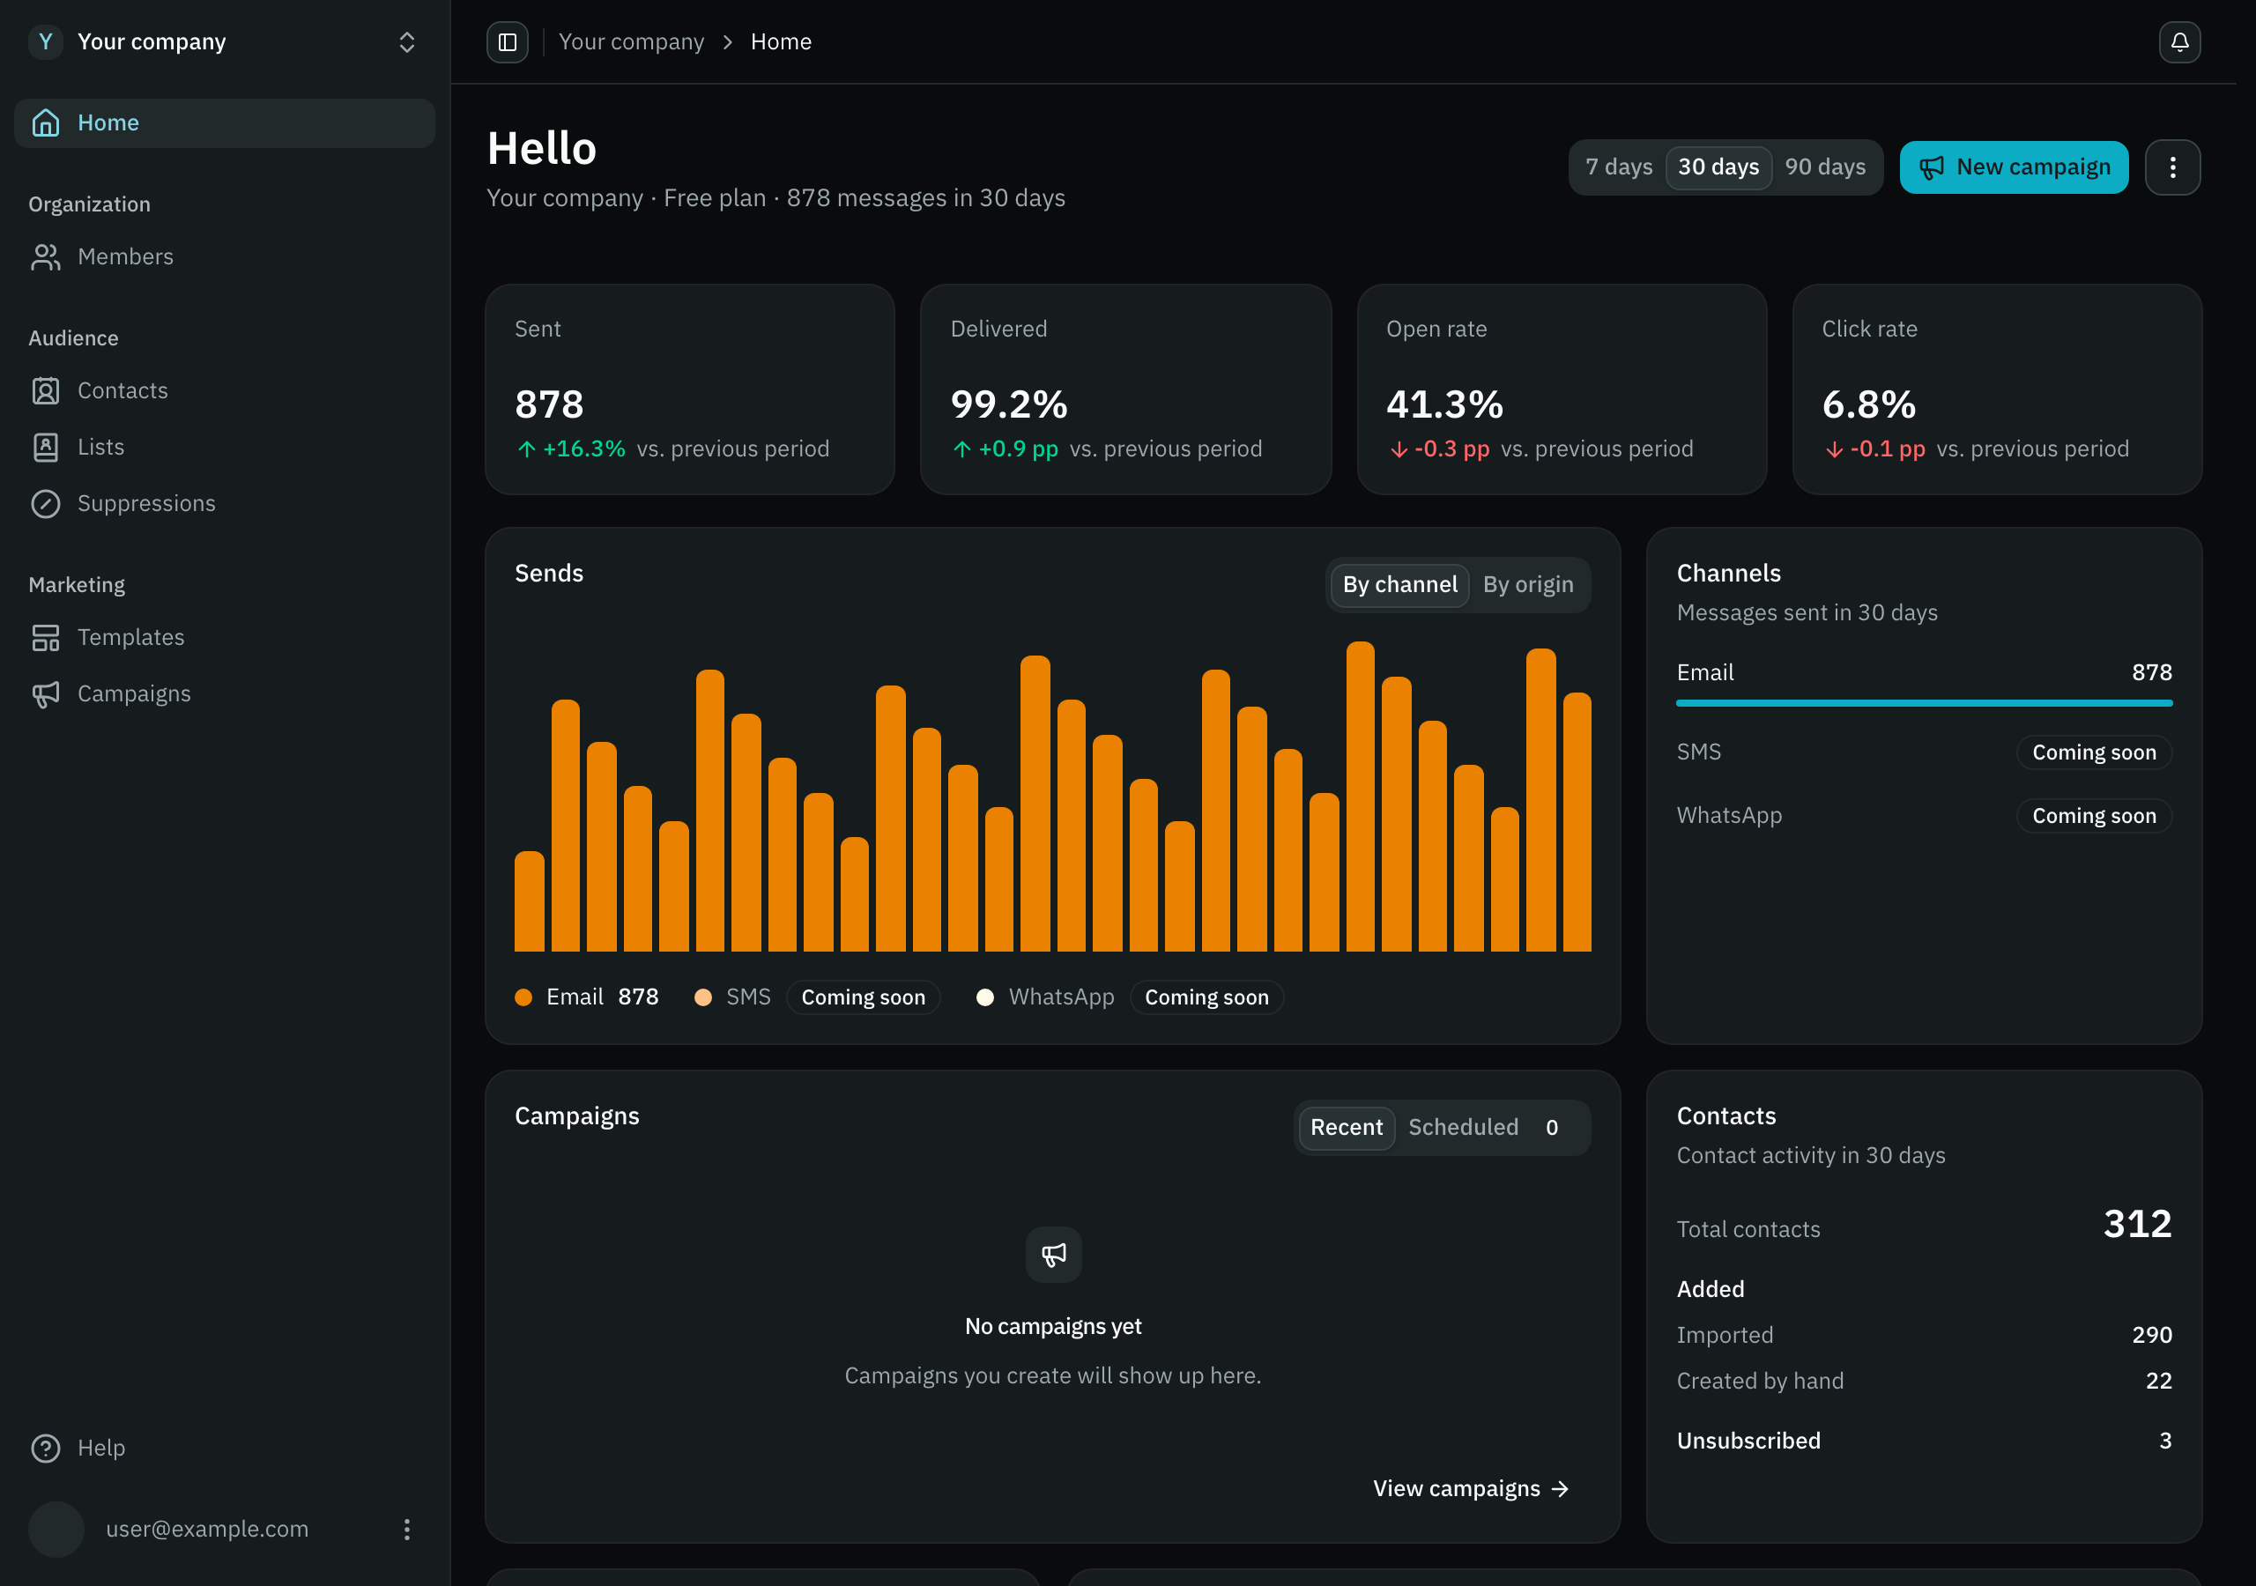Click the Delivered metric card
Screen dimensions: 2256x1586
[x=1125, y=389]
